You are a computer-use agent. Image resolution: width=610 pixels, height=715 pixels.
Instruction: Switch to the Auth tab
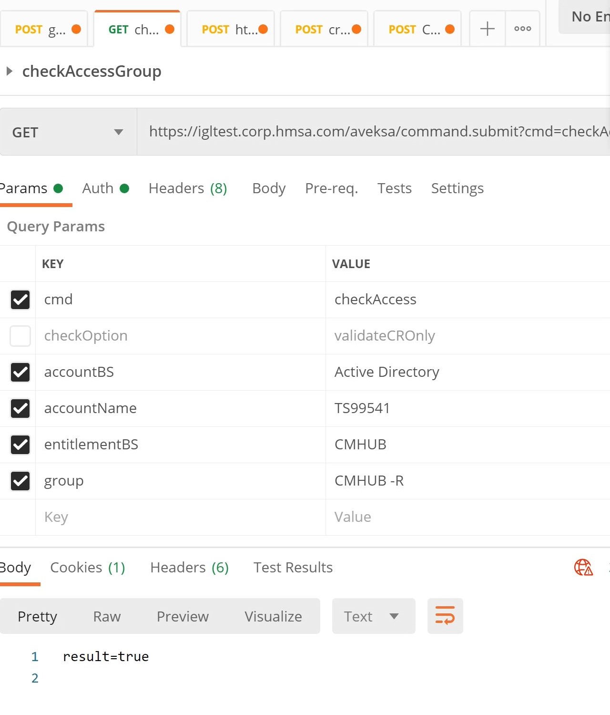pyautogui.click(x=97, y=188)
